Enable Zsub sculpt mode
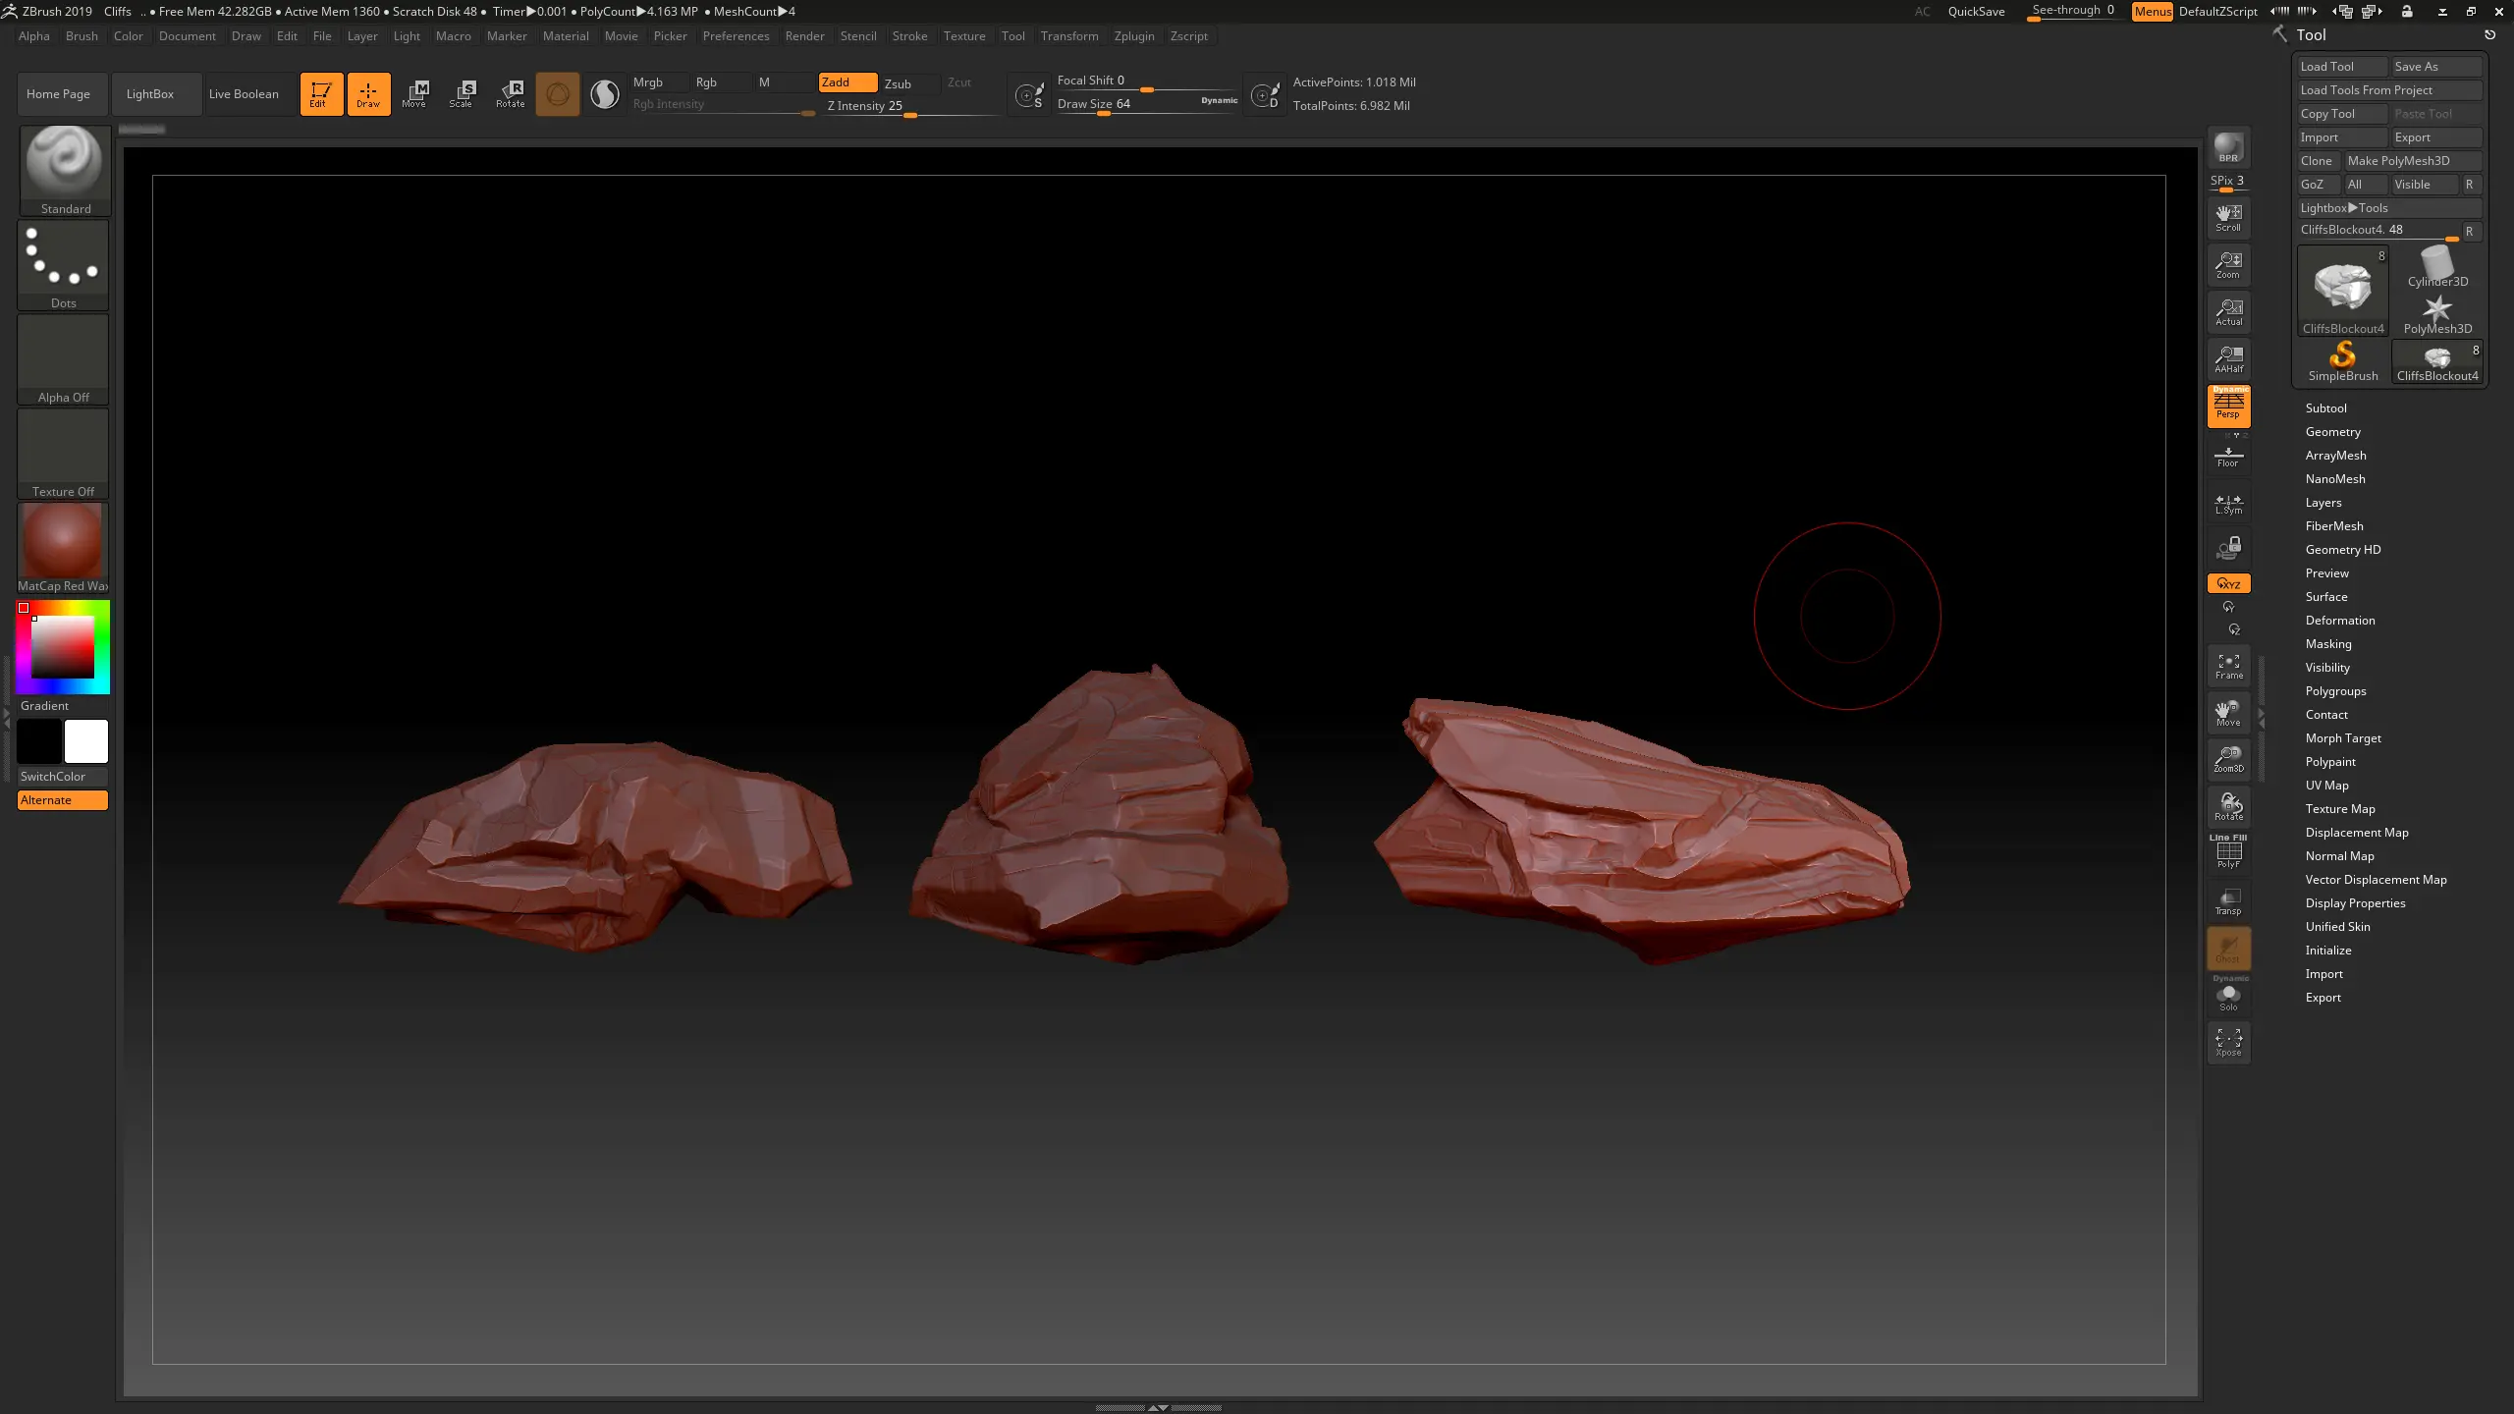2514x1414 pixels. pyautogui.click(x=898, y=83)
